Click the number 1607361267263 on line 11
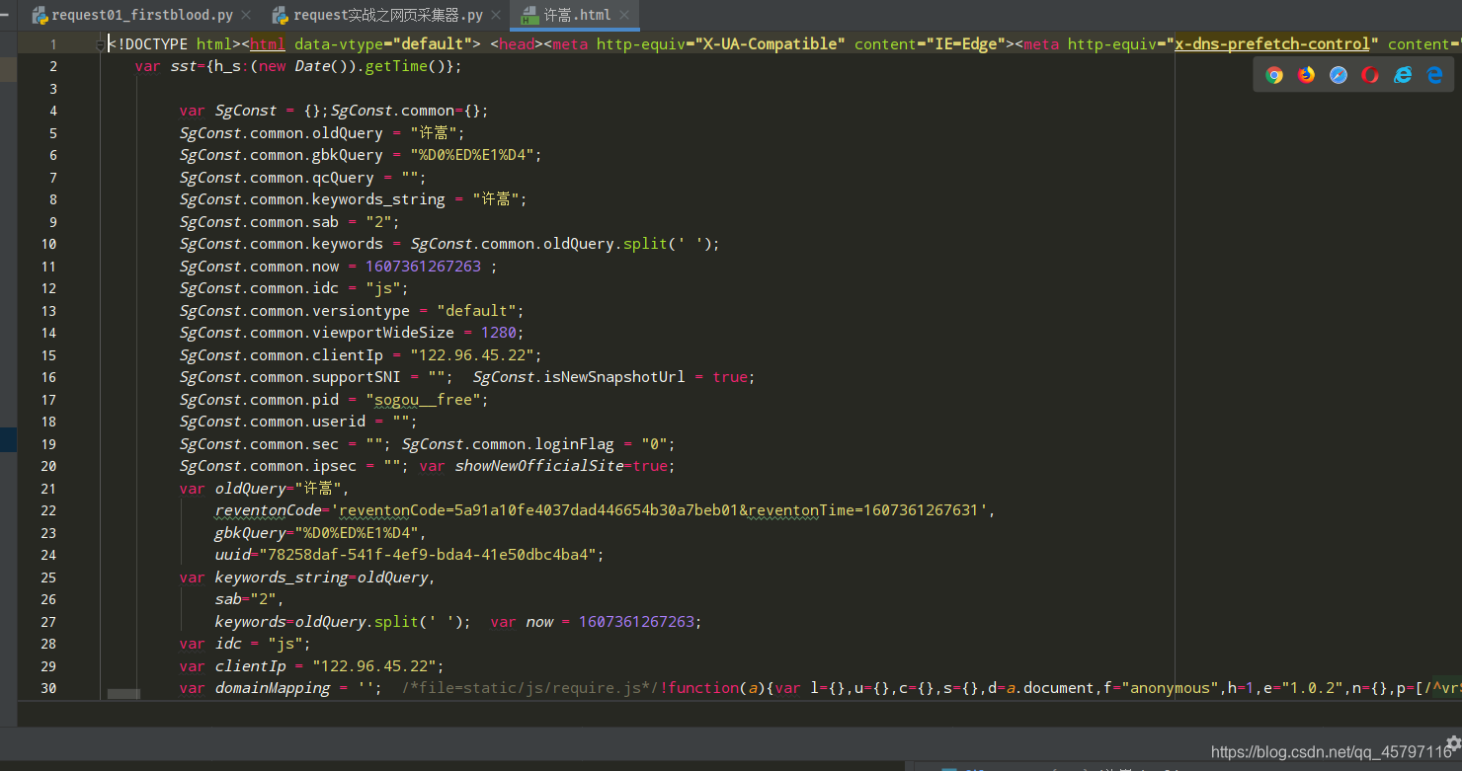This screenshot has width=1462, height=771. [x=424, y=267]
